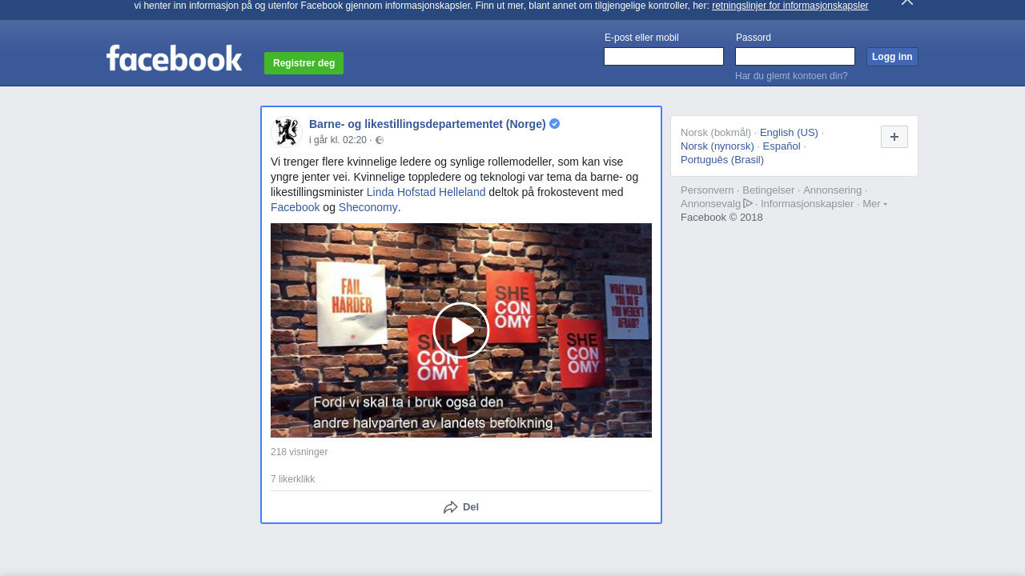Click the Facebook logo

point(174,58)
